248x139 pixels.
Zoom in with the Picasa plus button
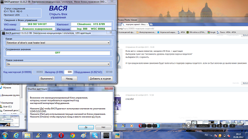click(x=144, y=126)
